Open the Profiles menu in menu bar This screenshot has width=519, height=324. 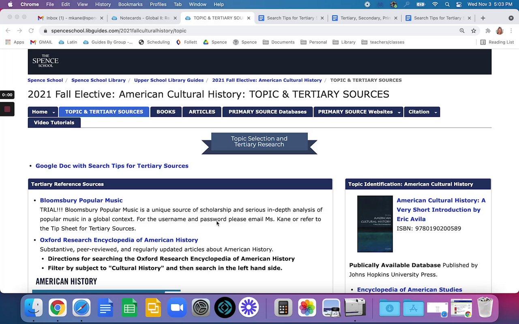tap(158, 4)
